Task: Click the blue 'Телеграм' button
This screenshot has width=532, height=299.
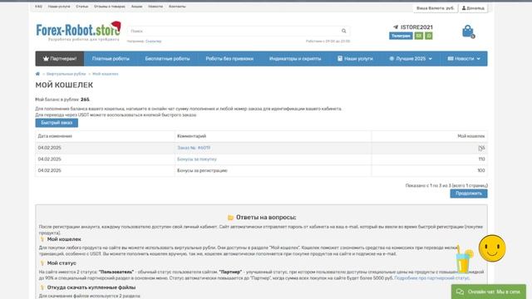Action: pyautogui.click(x=401, y=36)
